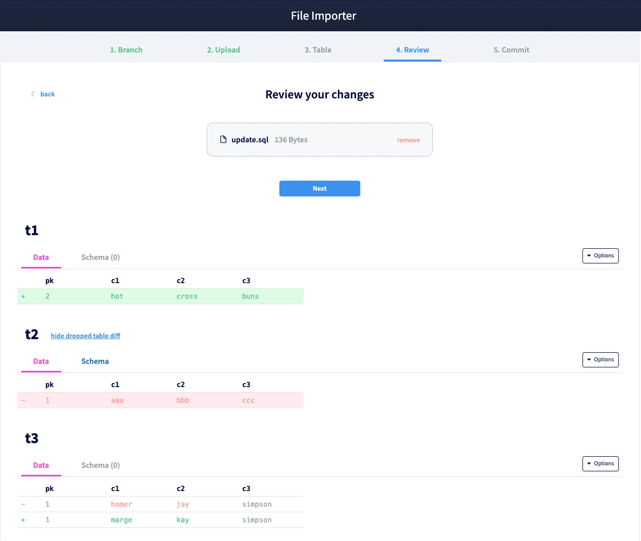
Task: Open the Options dropdown for table t2
Action: pos(600,360)
